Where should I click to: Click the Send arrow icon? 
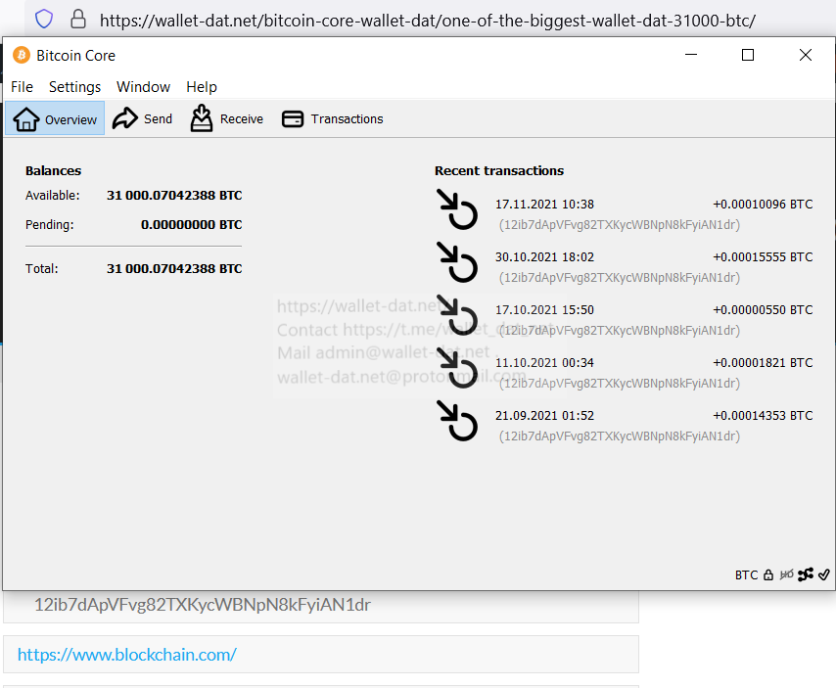(125, 119)
